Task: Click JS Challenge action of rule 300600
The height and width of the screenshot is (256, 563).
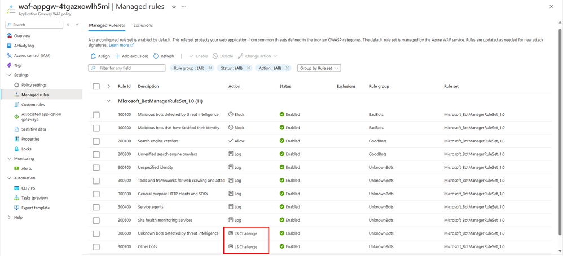Action: pos(243,233)
